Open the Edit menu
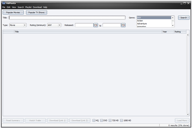This screenshot has width=192, height=128. [8, 7]
